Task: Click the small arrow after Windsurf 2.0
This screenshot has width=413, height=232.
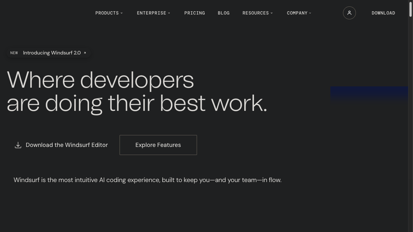Action: [x=85, y=53]
